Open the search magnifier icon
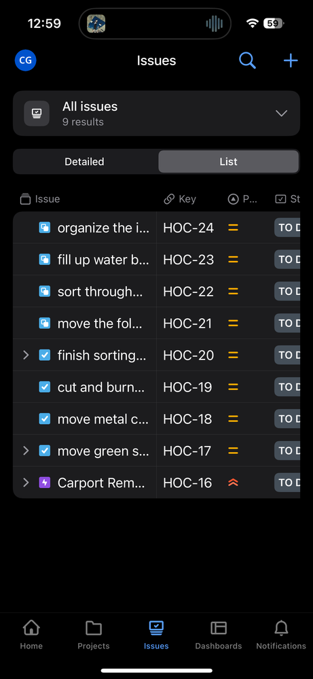The height and width of the screenshot is (679, 313). (x=247, y=60)
